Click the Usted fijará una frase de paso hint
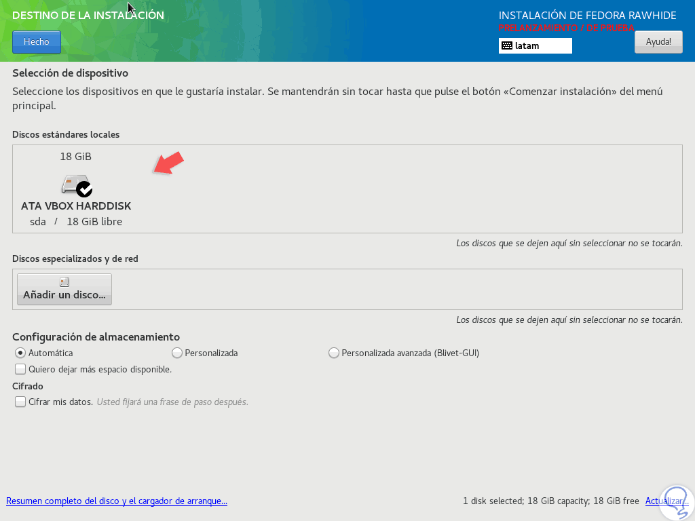The width and height of the screenshot is (695, 521). [172, 402]
